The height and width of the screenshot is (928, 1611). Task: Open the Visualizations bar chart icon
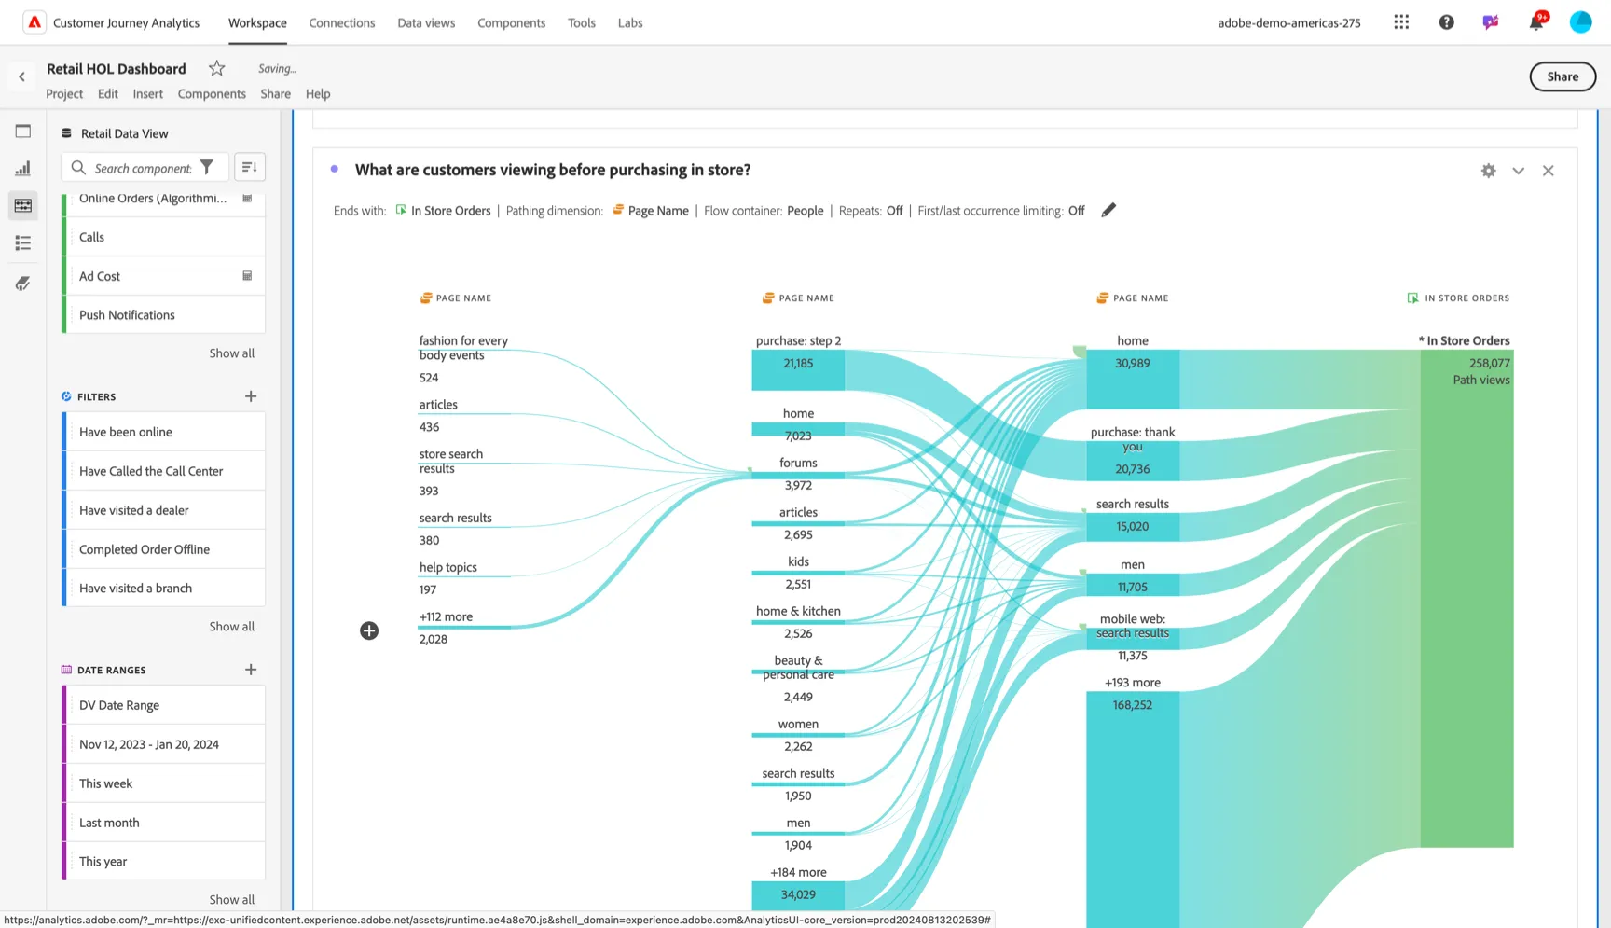click(23, 169)
